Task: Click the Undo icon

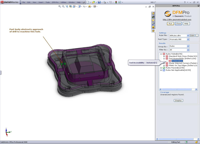Action: coord(110,2)
